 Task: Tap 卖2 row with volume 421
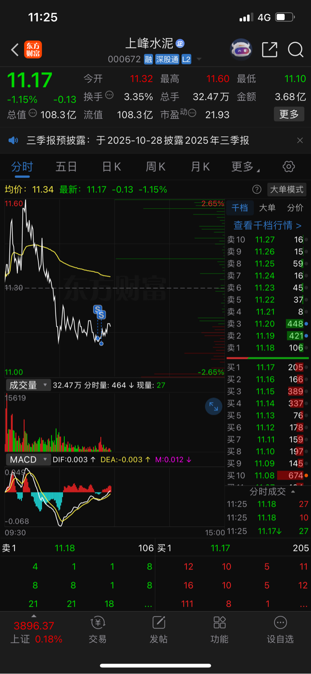point(267,336)
